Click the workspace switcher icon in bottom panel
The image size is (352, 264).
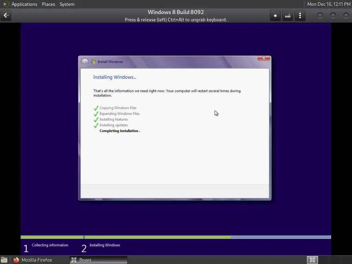tap(312, 260)
